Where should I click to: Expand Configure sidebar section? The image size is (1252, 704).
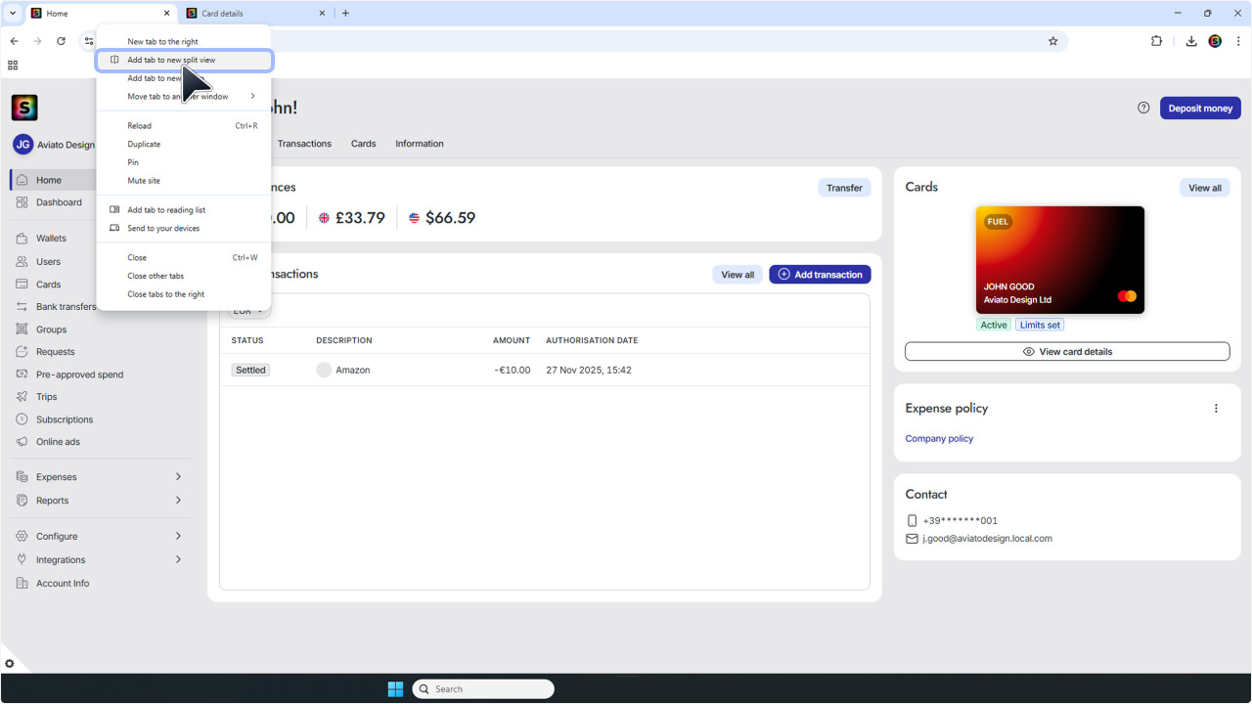point(101,537)
